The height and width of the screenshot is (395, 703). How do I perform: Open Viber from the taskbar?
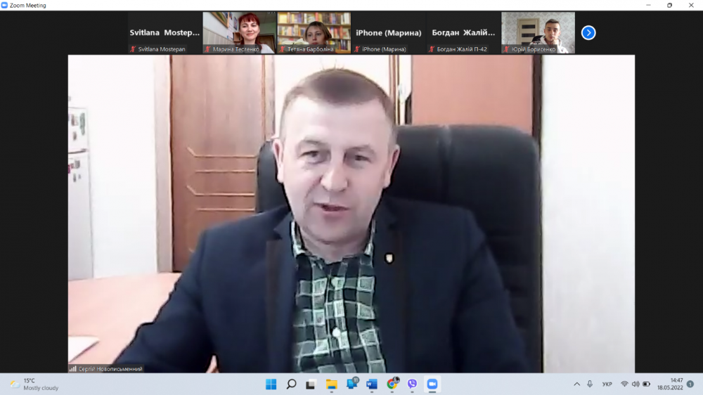(412, 384)
